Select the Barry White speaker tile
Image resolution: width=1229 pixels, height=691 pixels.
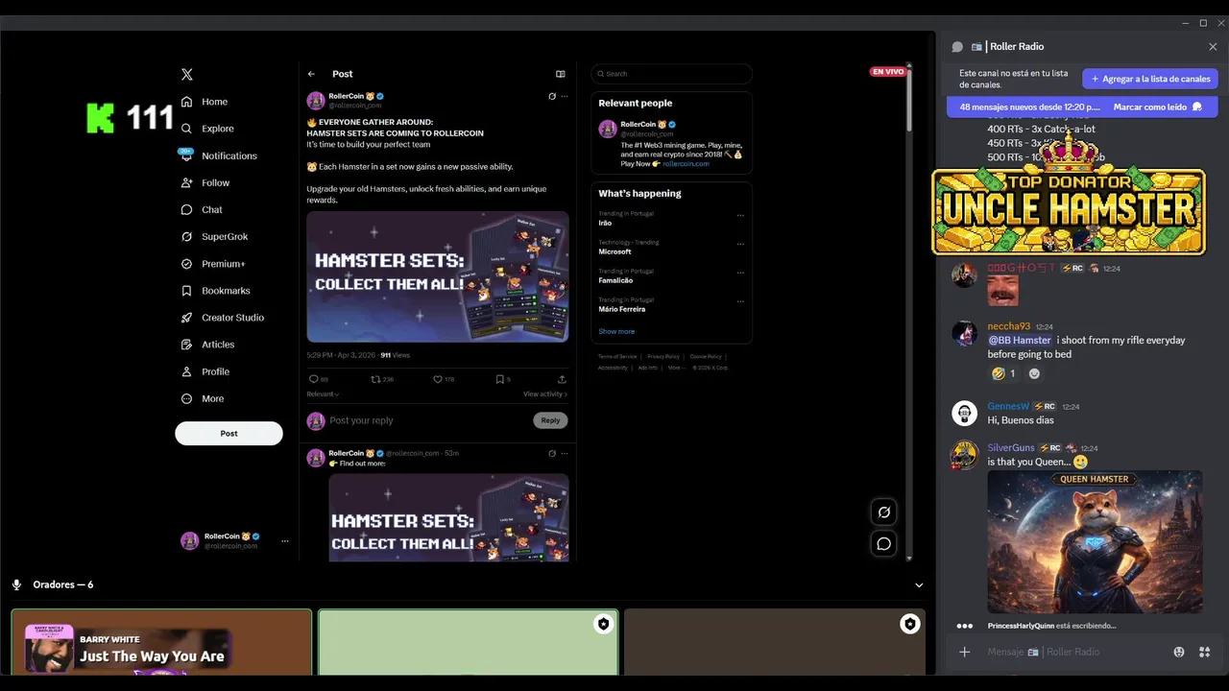[161, 642]
